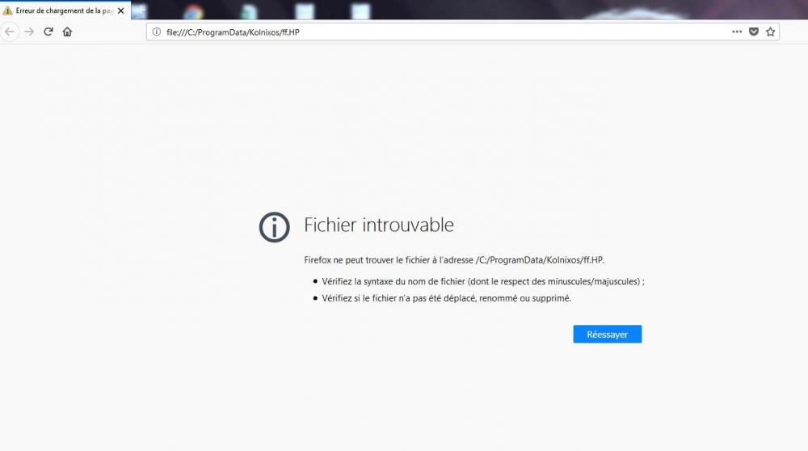Viewport: 808px width, 451px height.
Task: Click the bullet "Vérifiez la syntaxe du nom de fichier"
Action: click(393, 281)
